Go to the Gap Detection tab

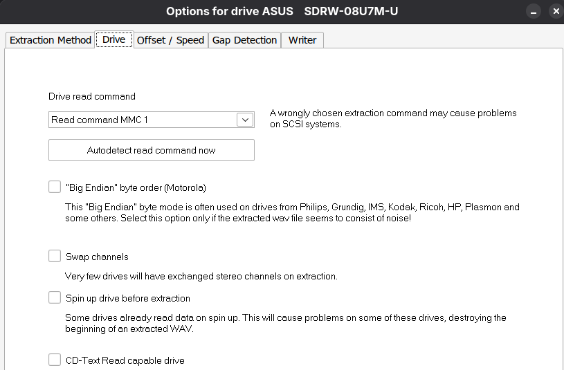244,40
